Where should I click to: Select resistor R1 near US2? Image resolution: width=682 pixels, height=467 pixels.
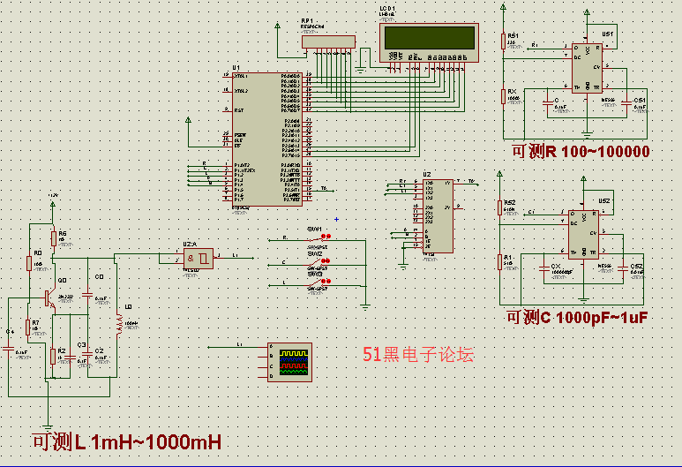click(499, 262)
